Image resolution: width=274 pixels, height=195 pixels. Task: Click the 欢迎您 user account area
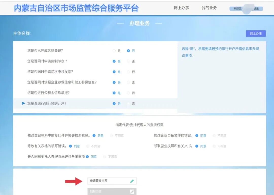click(238, 8)
